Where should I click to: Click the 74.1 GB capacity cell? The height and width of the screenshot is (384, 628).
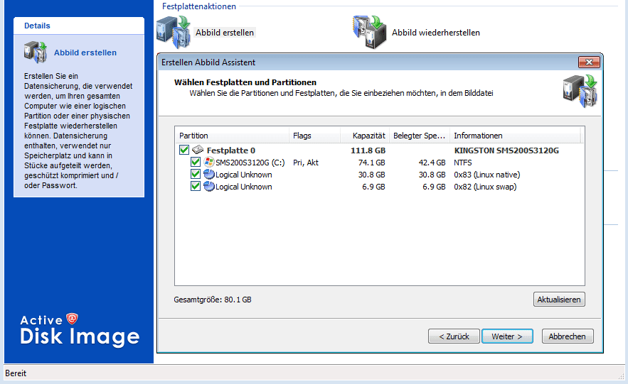372,163
